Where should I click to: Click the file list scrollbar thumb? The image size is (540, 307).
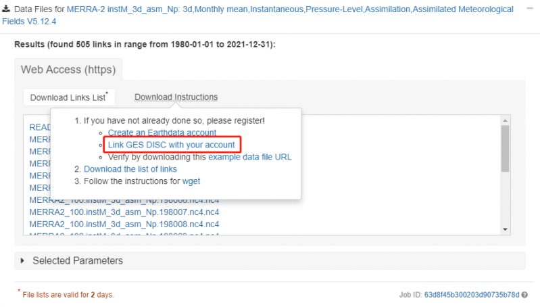click(505, 148)
